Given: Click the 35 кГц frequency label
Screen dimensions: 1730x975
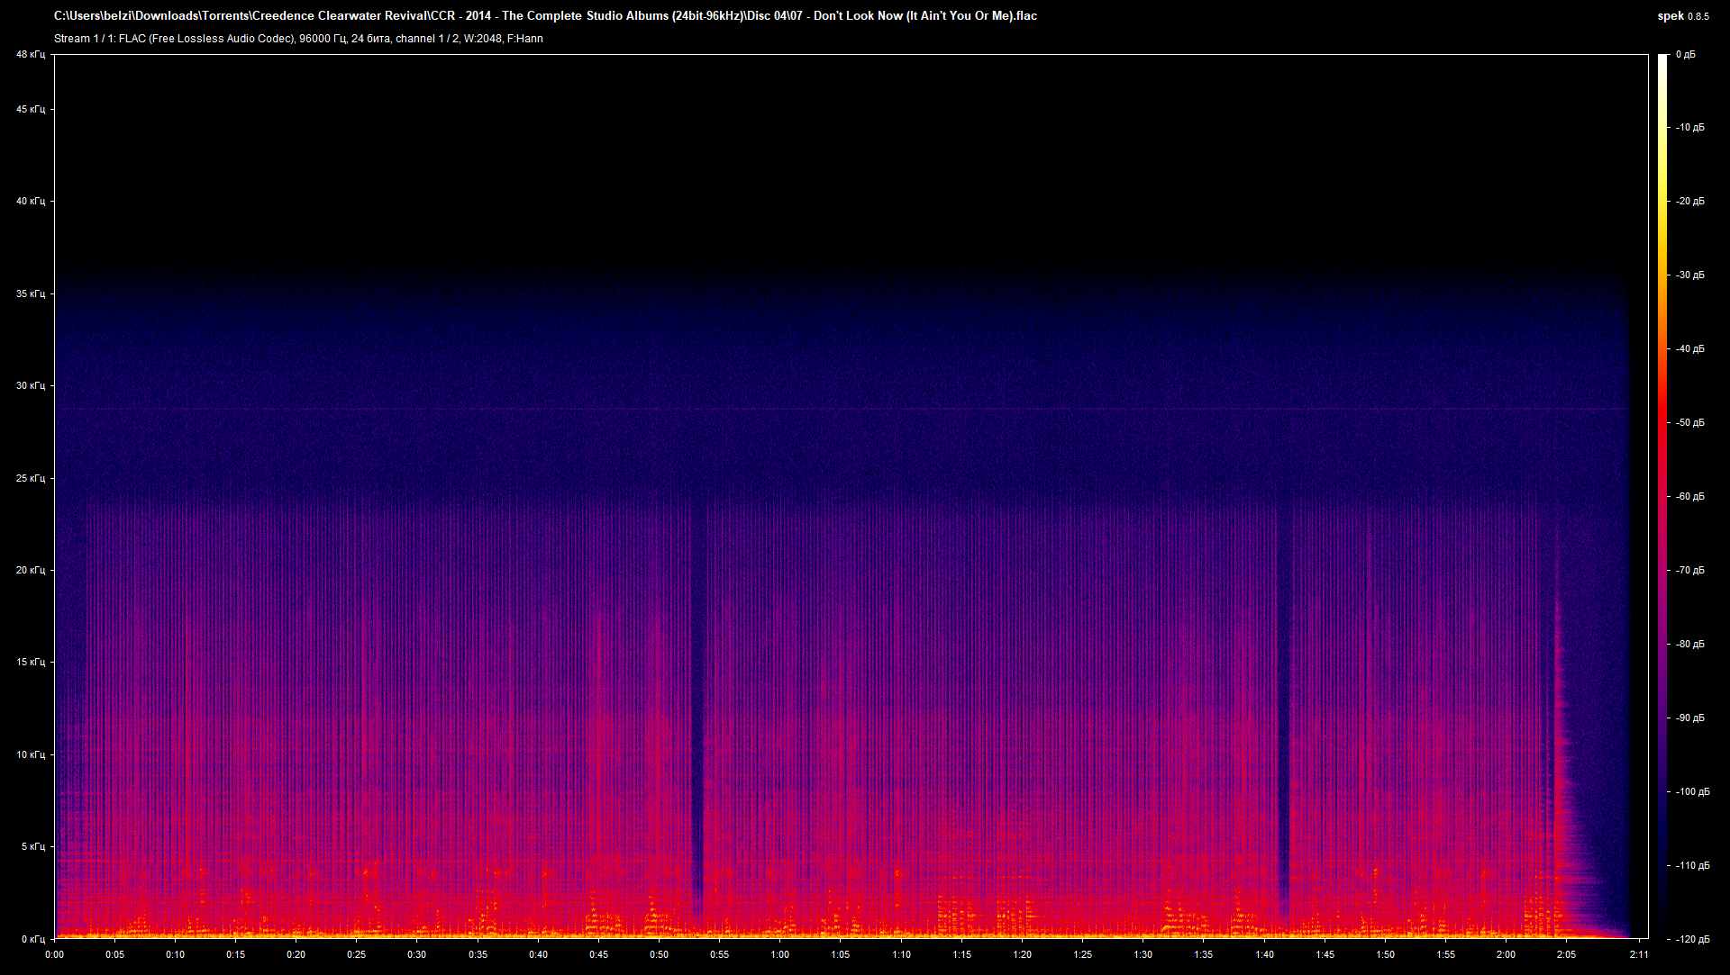Looking at the screenshot, I should [30, 292].
